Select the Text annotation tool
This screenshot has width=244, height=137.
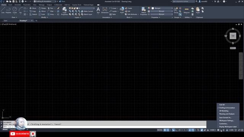[98, 10]
